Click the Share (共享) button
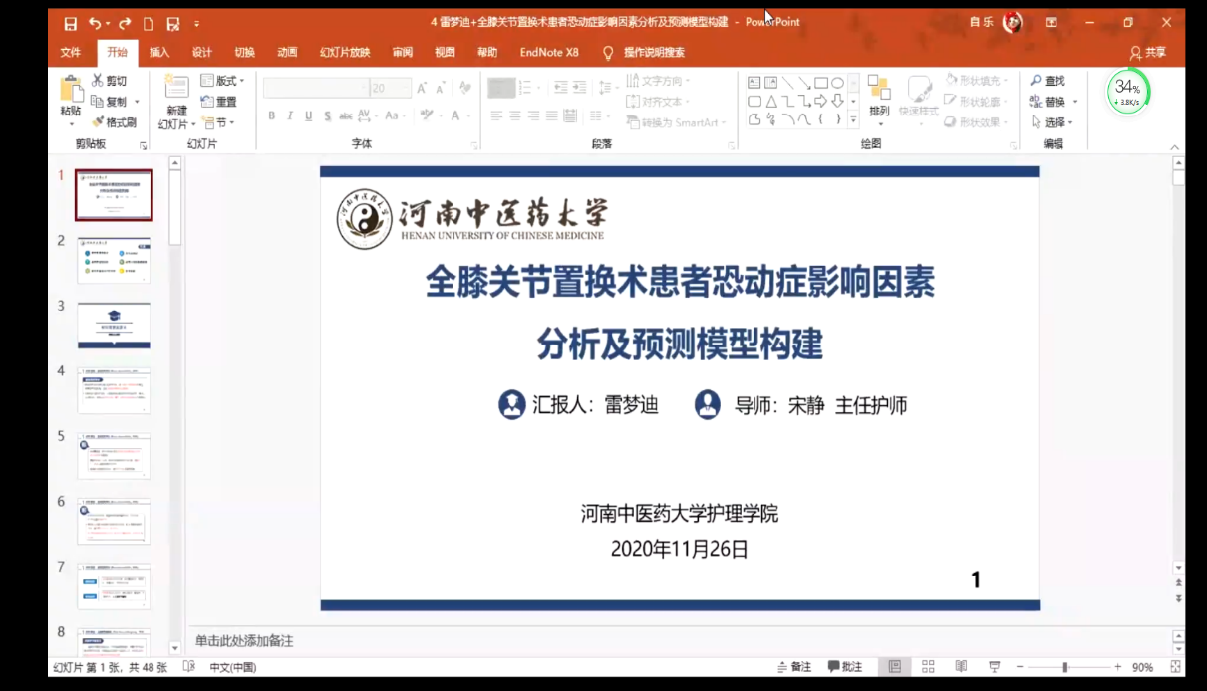This screenshot has width=1207, height=691. click(1147, 53)
